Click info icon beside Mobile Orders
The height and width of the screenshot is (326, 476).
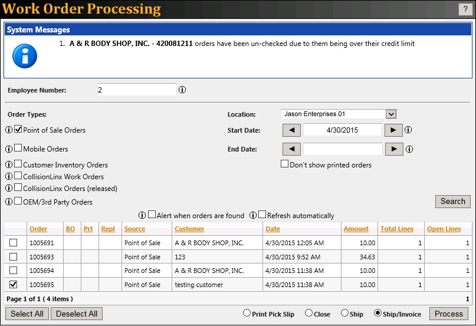coord(9,149)
